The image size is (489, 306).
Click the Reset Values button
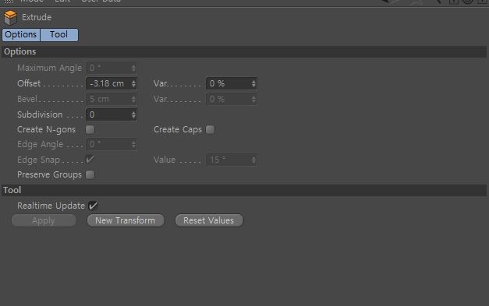209,220
